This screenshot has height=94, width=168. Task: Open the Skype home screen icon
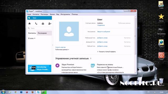tap(29, 23)
